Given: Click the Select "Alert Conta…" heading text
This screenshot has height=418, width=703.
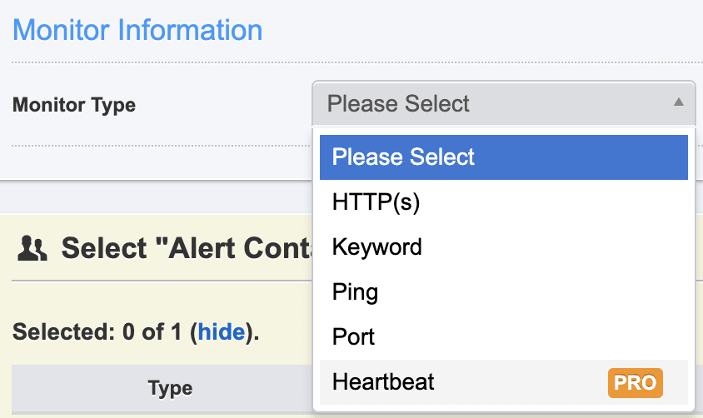Looking at the screenshot, I should click(185, 247).
